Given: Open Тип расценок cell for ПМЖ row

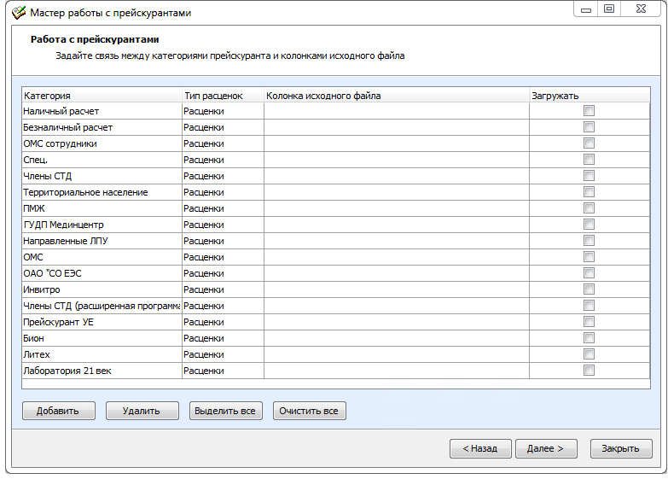Looking at the screenshot, I should click(x=222, y=208).
